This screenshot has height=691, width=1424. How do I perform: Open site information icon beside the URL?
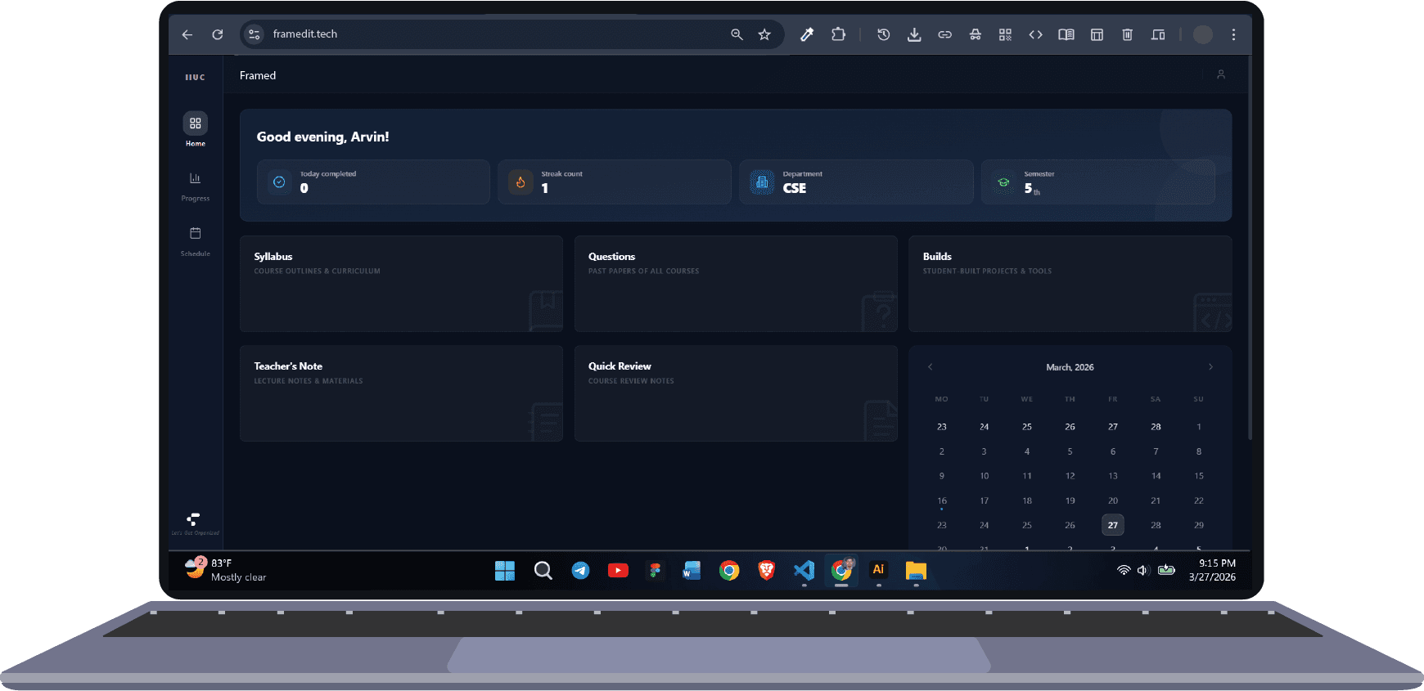coord(255,34)
